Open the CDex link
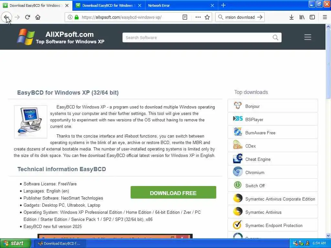Image resolution: width=331 pixels, height=248 pixels. point(251,146)
